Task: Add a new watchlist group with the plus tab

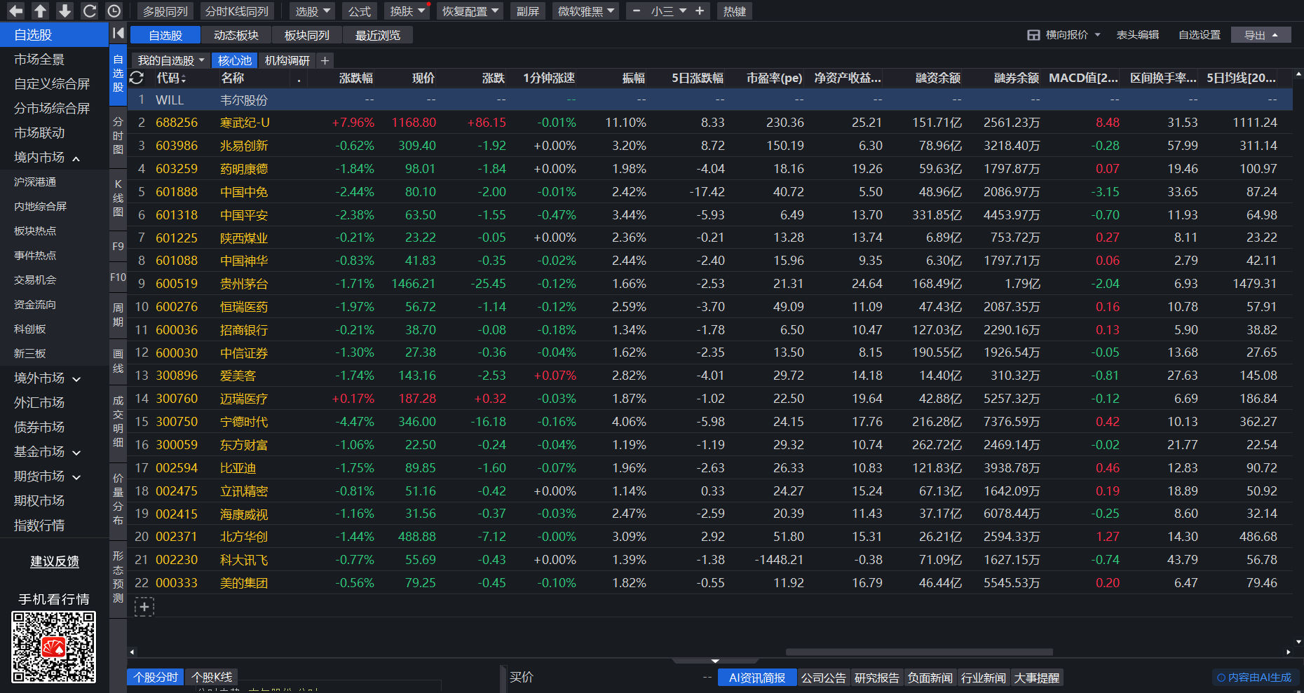Action: [325, 61]
